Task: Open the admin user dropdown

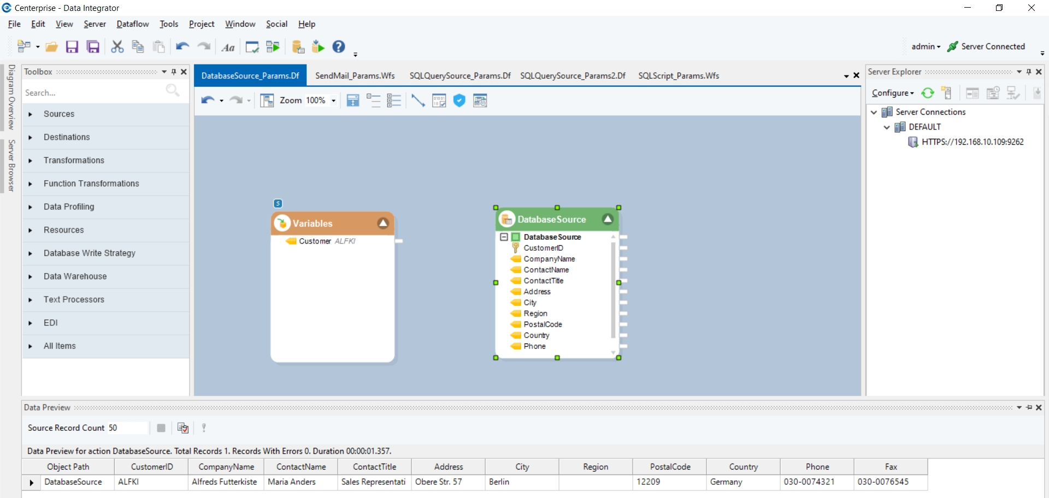Action: [926, 47]
